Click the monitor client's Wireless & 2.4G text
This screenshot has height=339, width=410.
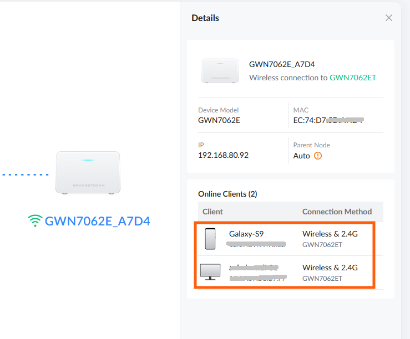coord(330,268)
